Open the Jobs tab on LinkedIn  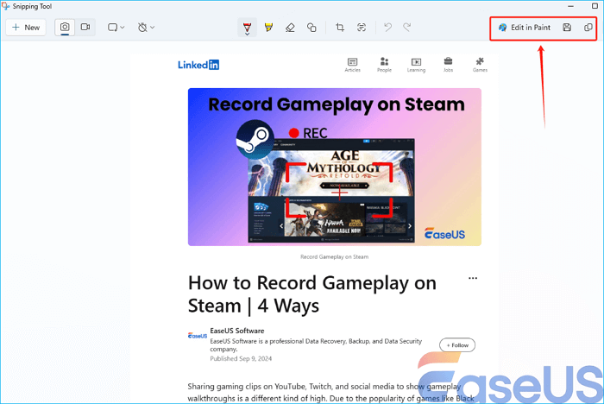tap(449, 65)
